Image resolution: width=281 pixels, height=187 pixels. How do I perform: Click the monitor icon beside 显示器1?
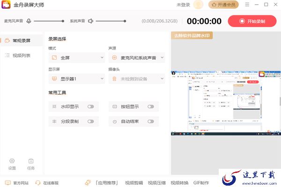pyautogui.click(x=54, y=79)
